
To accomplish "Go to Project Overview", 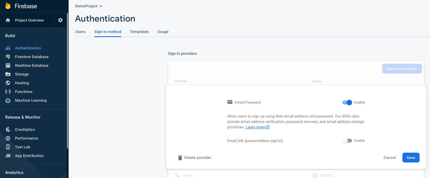I will (x=29, y=20).
